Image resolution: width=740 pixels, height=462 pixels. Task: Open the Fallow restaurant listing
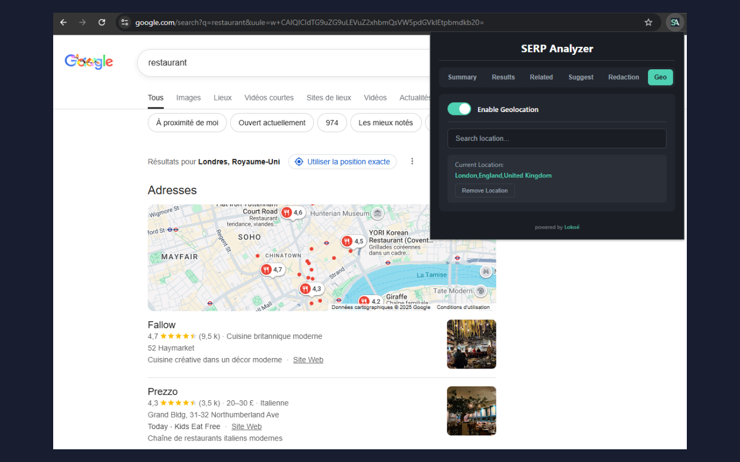(161, 325)
